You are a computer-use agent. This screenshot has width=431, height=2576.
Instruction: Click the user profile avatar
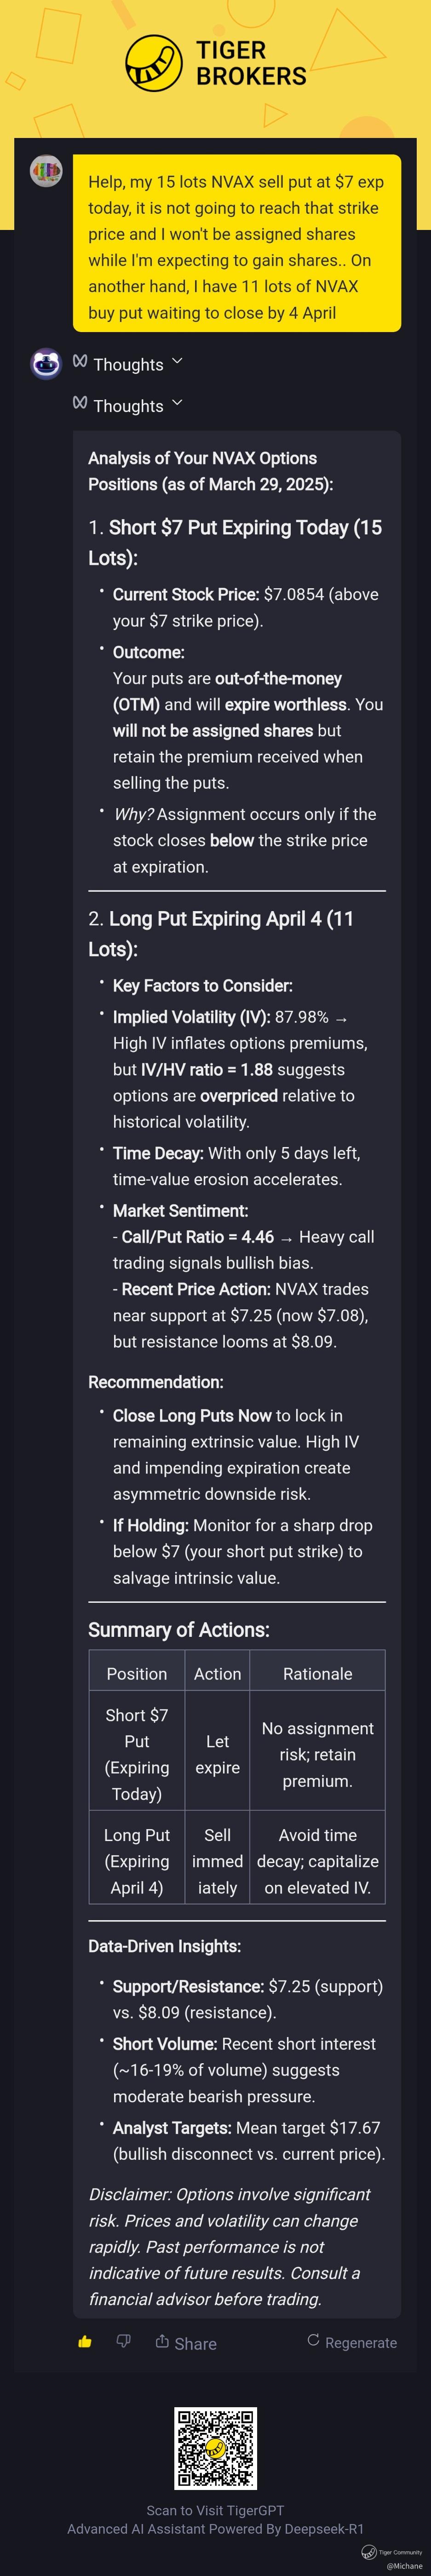(46, 171)
